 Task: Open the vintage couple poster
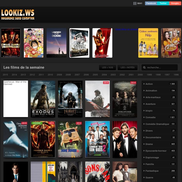tap(125, 172)
